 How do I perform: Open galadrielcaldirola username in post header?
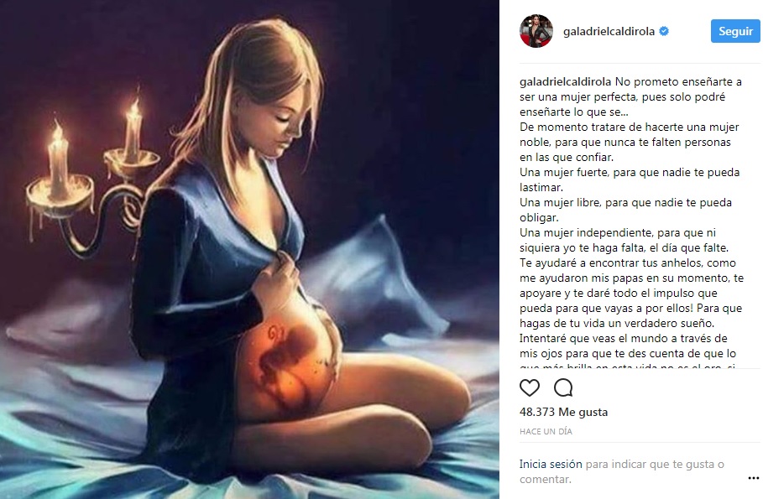[609, 31]
